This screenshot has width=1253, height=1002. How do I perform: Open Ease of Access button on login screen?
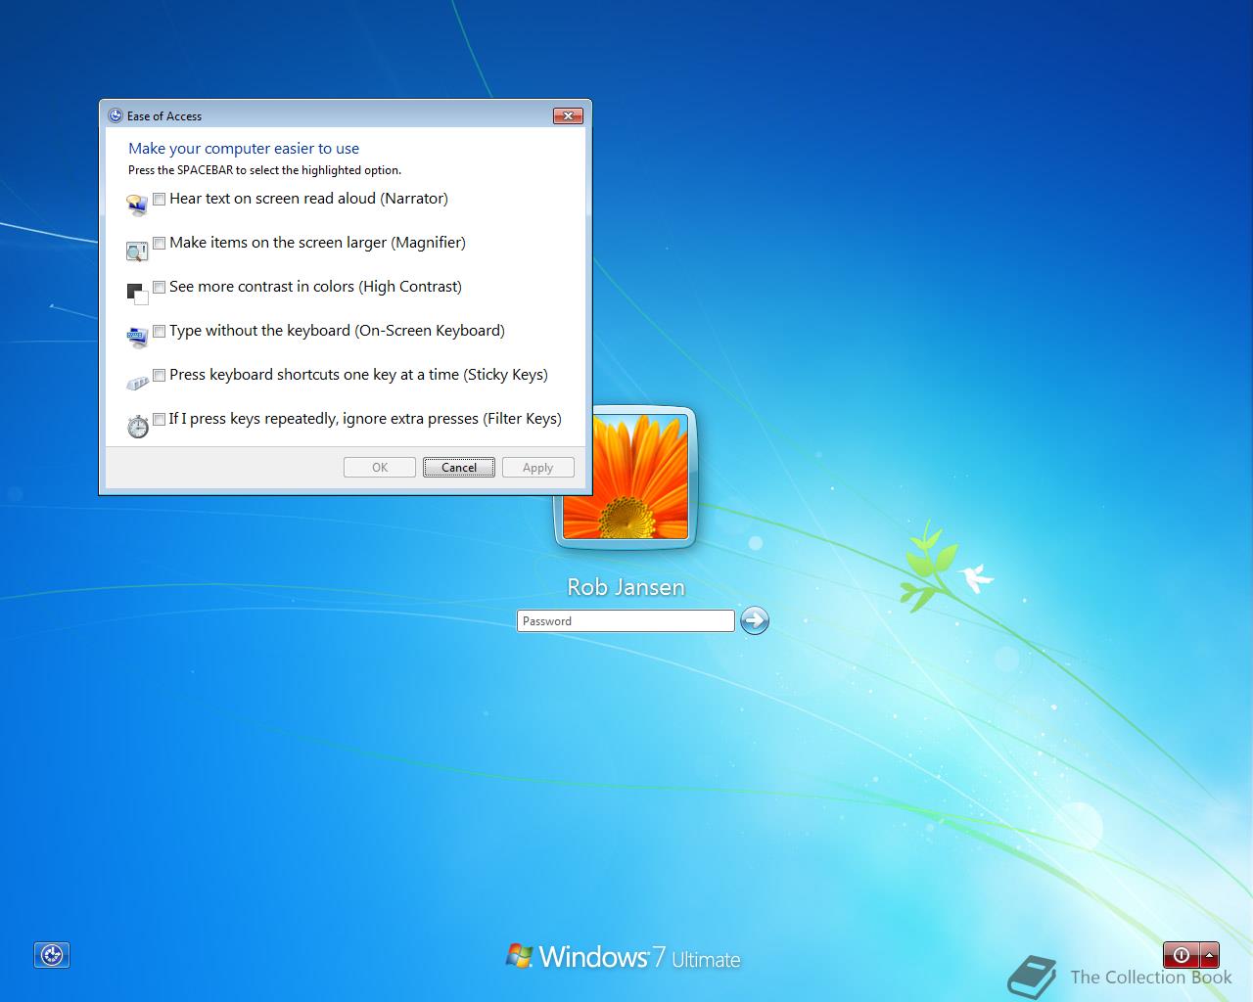click(x=52, y=955)
